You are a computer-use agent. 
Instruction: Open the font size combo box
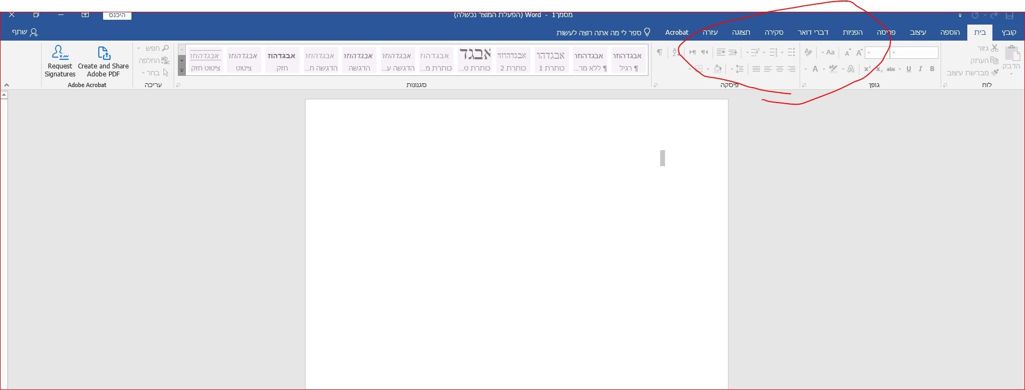click(x=877, y=52)
